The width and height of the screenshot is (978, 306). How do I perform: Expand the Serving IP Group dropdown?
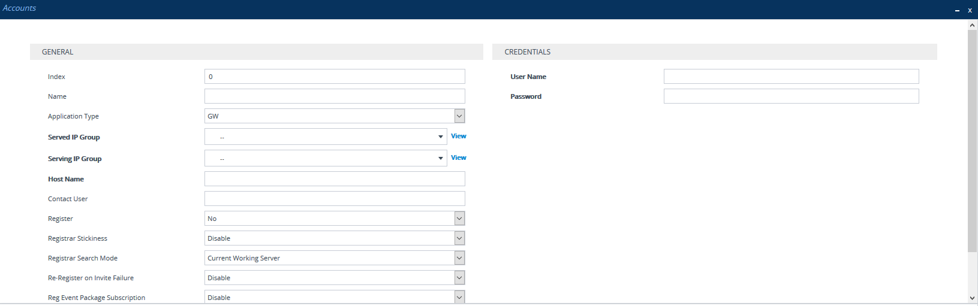click(441, 159)
